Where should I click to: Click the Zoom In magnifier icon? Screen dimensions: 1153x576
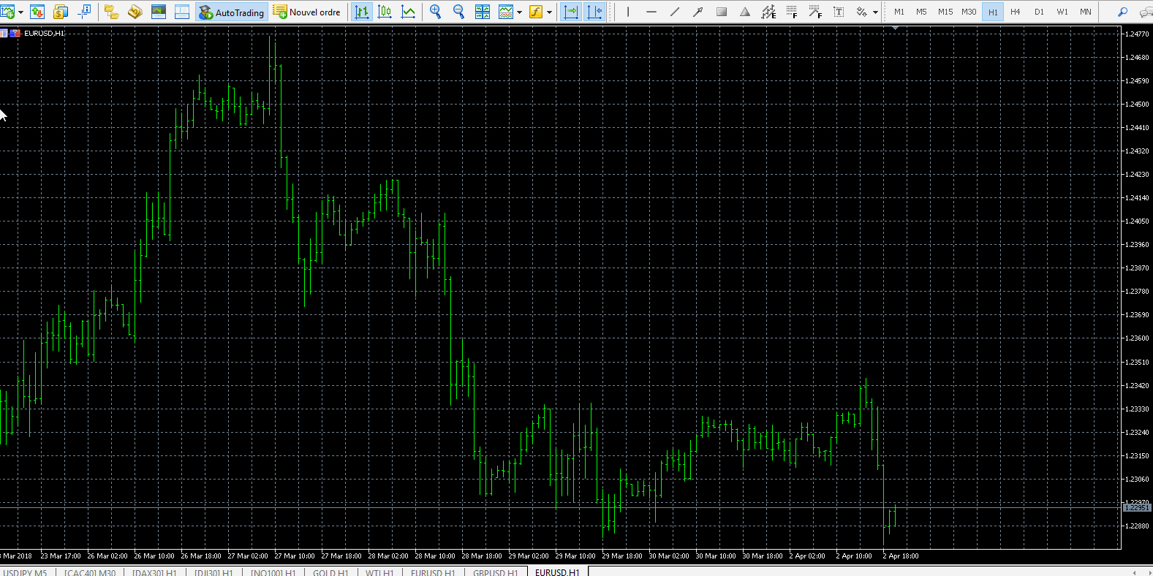point(436,12)
